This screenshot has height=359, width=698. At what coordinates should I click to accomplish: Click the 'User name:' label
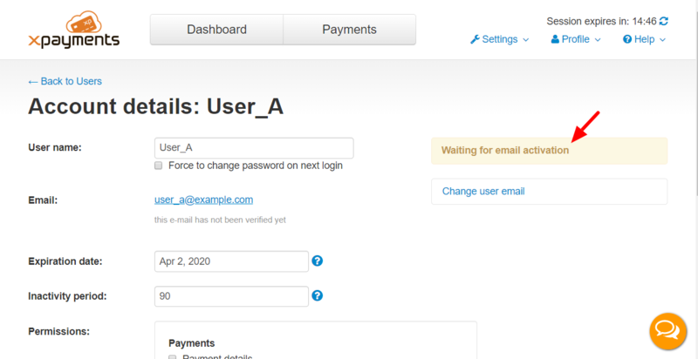click(x=55, y=147)
